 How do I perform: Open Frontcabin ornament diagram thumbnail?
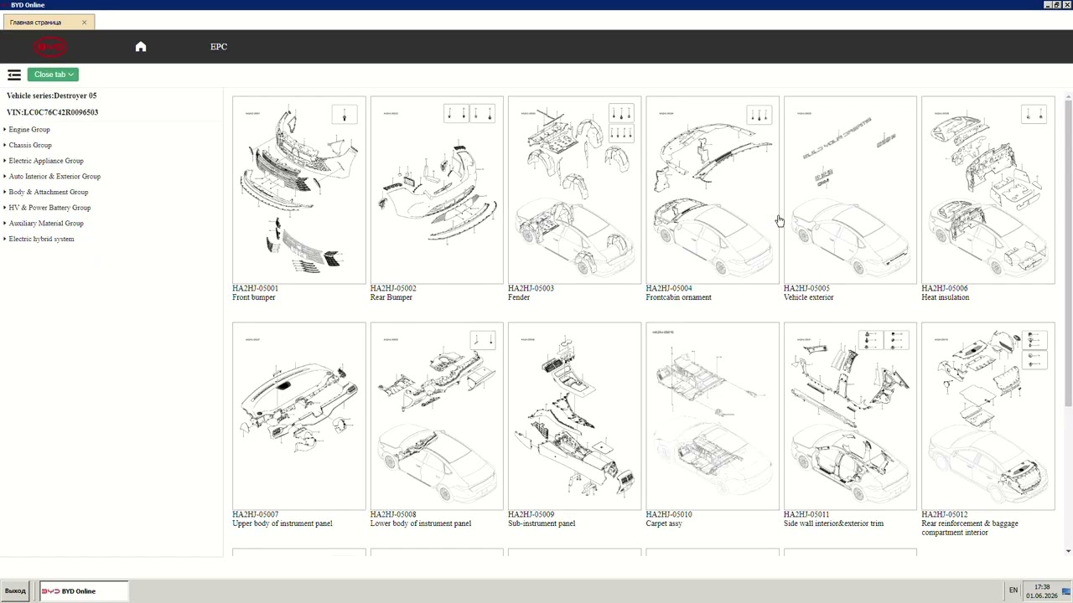click(x=713, y=190)
